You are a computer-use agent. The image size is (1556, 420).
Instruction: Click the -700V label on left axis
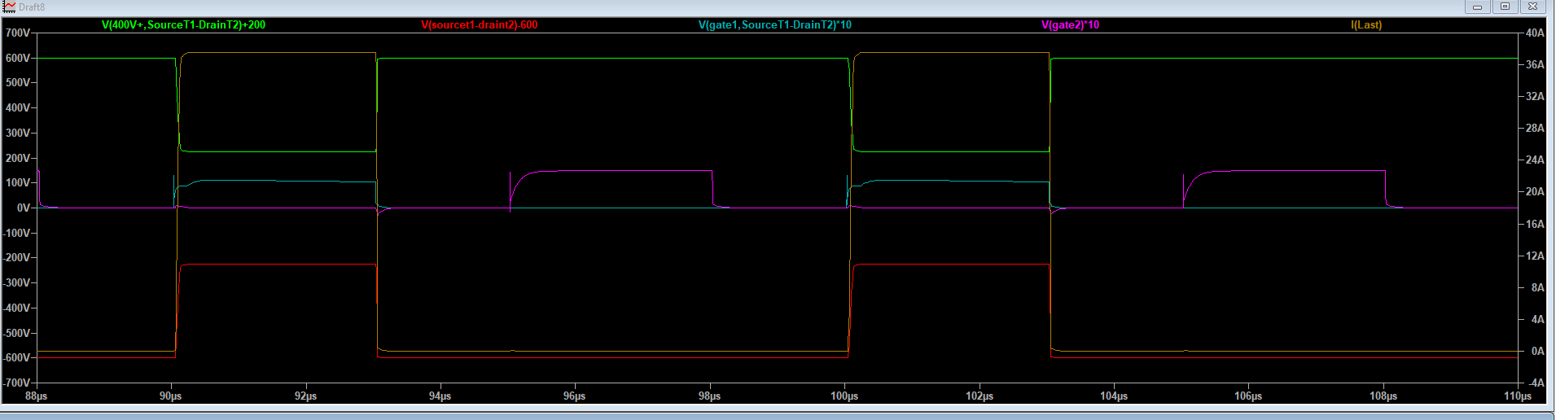point(16,383)
